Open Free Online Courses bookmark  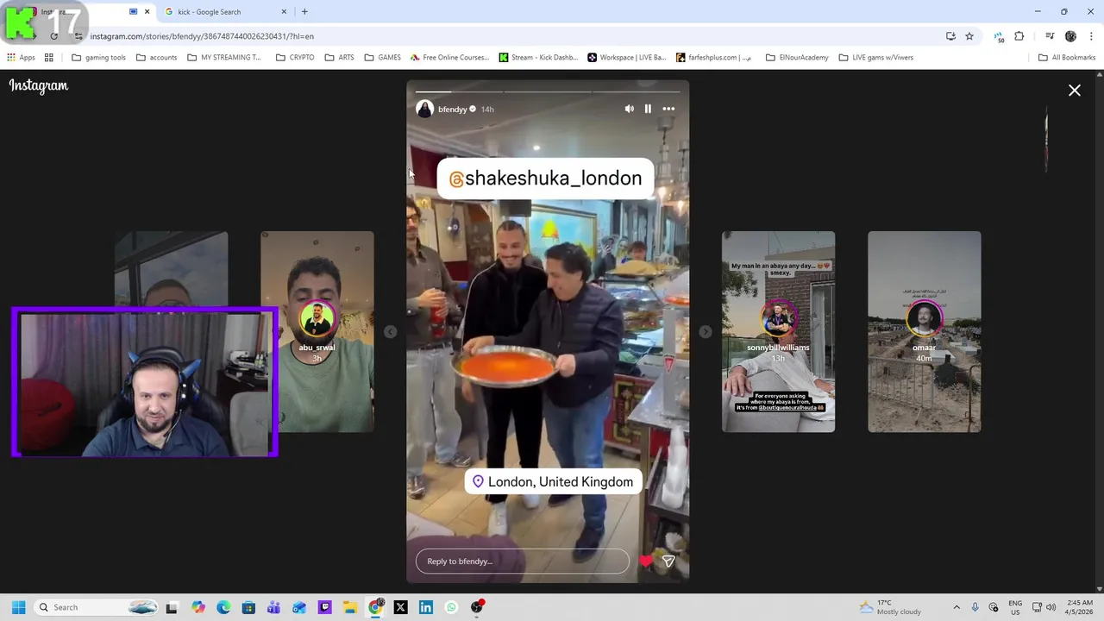450,58
